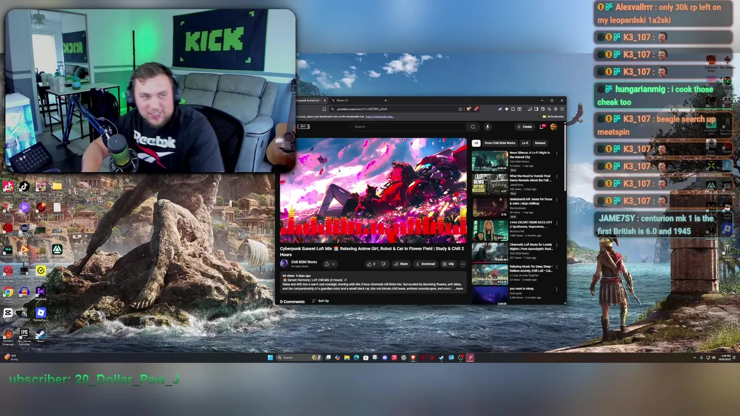Viewport: 740px width, 416px height.
Task: Open Audacity desktop shortcut
Action: coord(24,293)
